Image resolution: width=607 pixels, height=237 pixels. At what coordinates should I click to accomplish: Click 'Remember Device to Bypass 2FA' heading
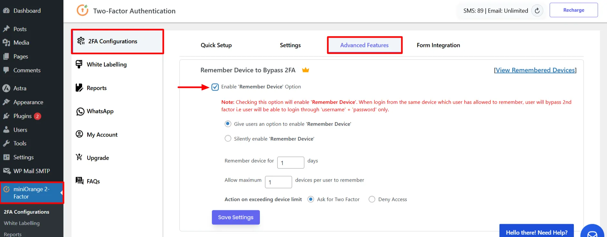tap(248, 70)
